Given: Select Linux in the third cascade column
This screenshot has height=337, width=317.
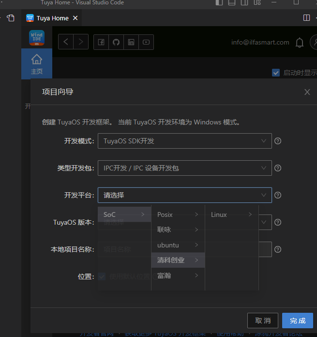Looking at the screenshot, I should coord(232,214).
